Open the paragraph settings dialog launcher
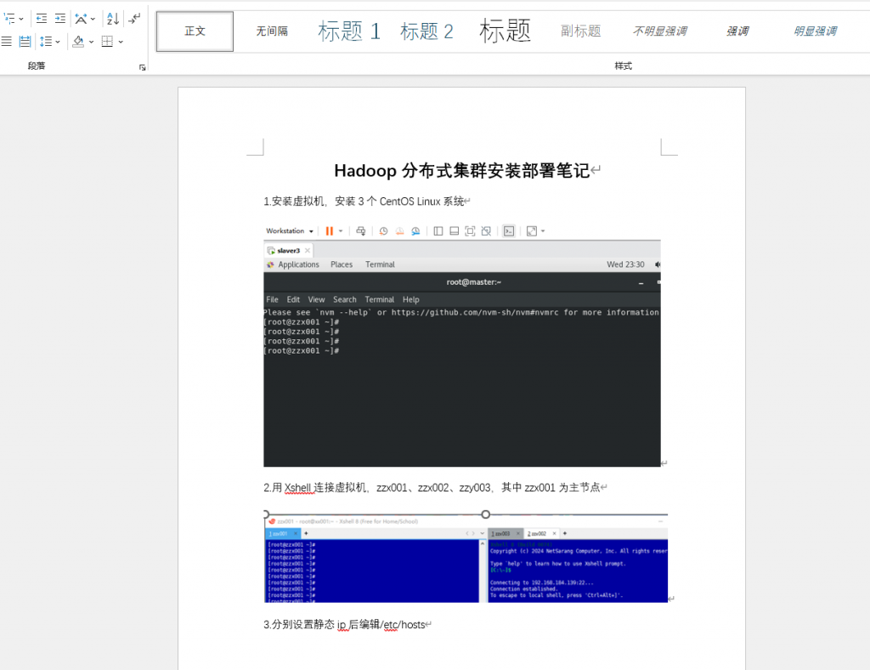The height and width of the screenshot is (670, 870). coord(142,66)
